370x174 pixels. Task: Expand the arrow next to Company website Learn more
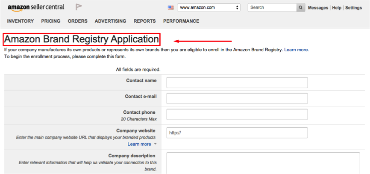coord(155,144)
